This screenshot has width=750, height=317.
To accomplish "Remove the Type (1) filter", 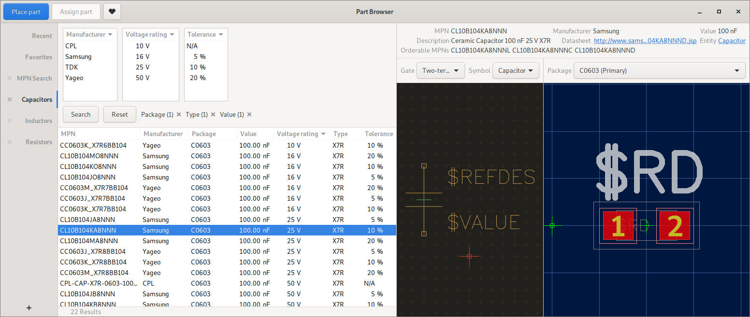I will [213, 114].
